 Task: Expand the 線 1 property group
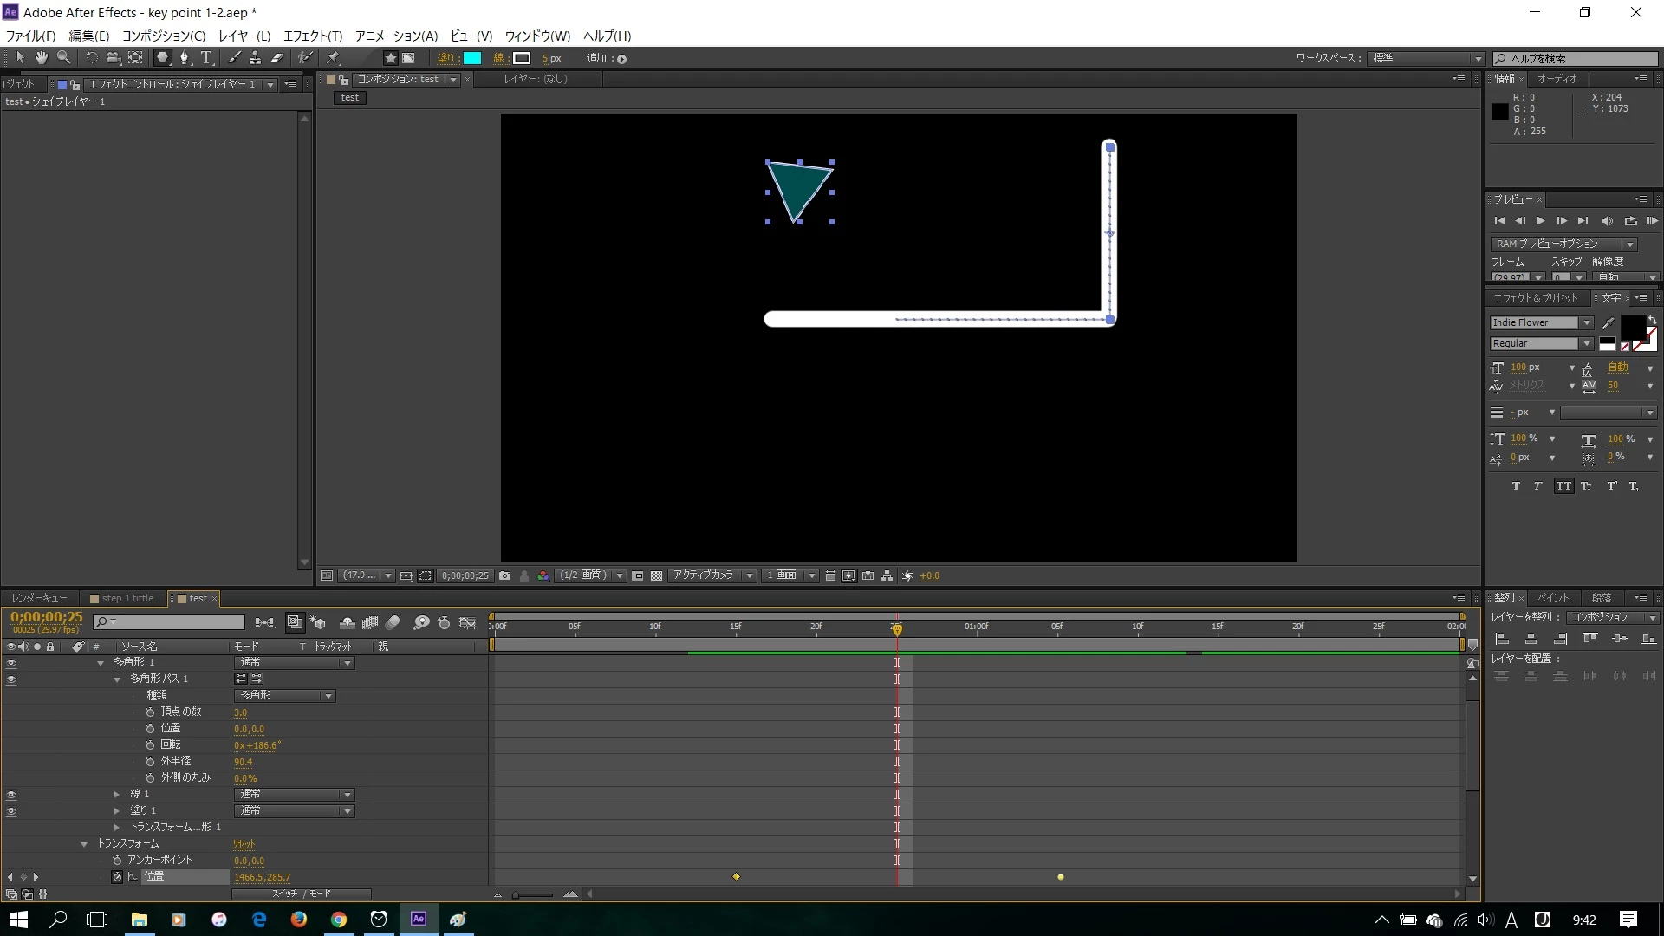click(117, 795)
